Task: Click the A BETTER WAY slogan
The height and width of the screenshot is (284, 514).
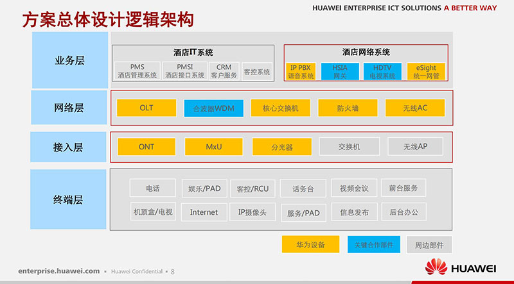Action: [x=470, y=8]
